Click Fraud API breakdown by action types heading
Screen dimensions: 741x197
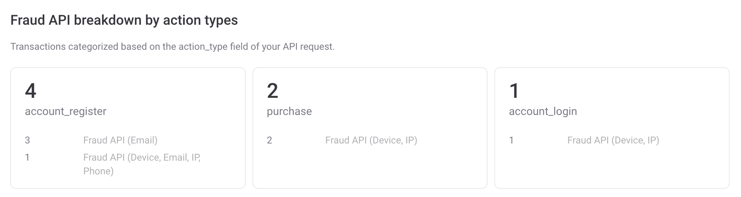click(124, 20)
